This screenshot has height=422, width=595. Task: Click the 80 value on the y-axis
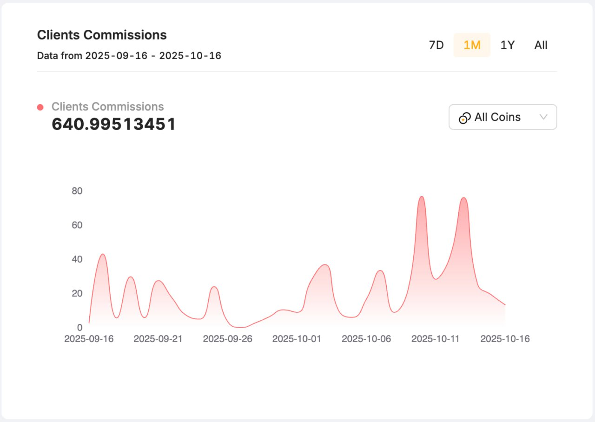pyautogui.click(x=77, y=191)
